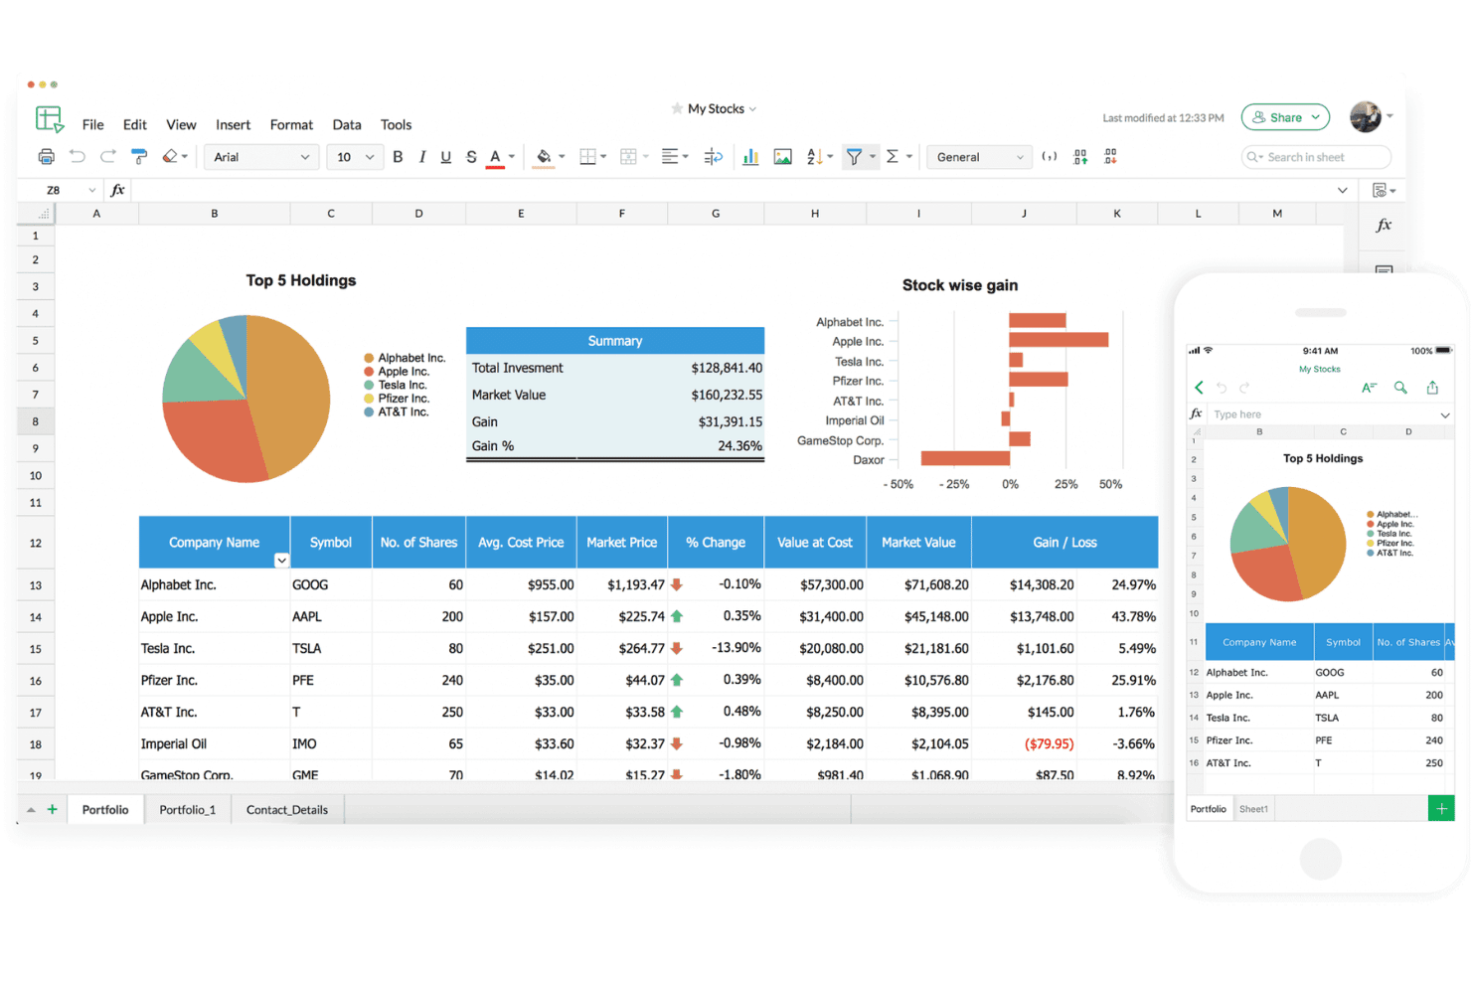Viewport: 1471px width, 981px height.
Task: Insert a chart using the chart icon
Action: [x=750, y=157]
